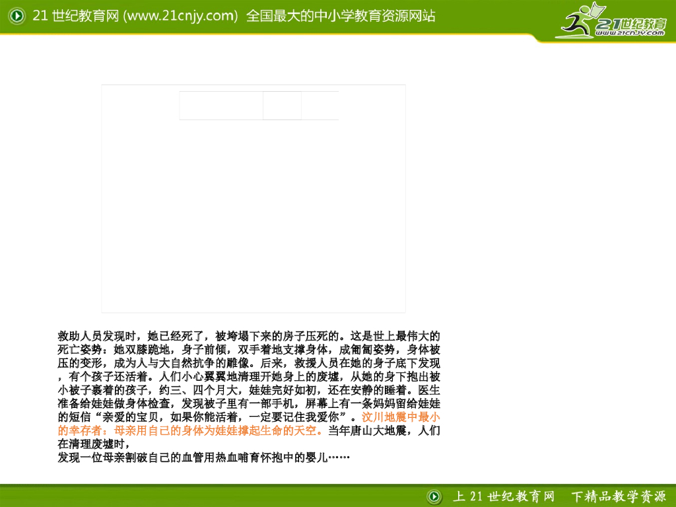This screenshot has height=507, width=676.
Task: Click the line 在清理废墟时
Action: [94, 444]
